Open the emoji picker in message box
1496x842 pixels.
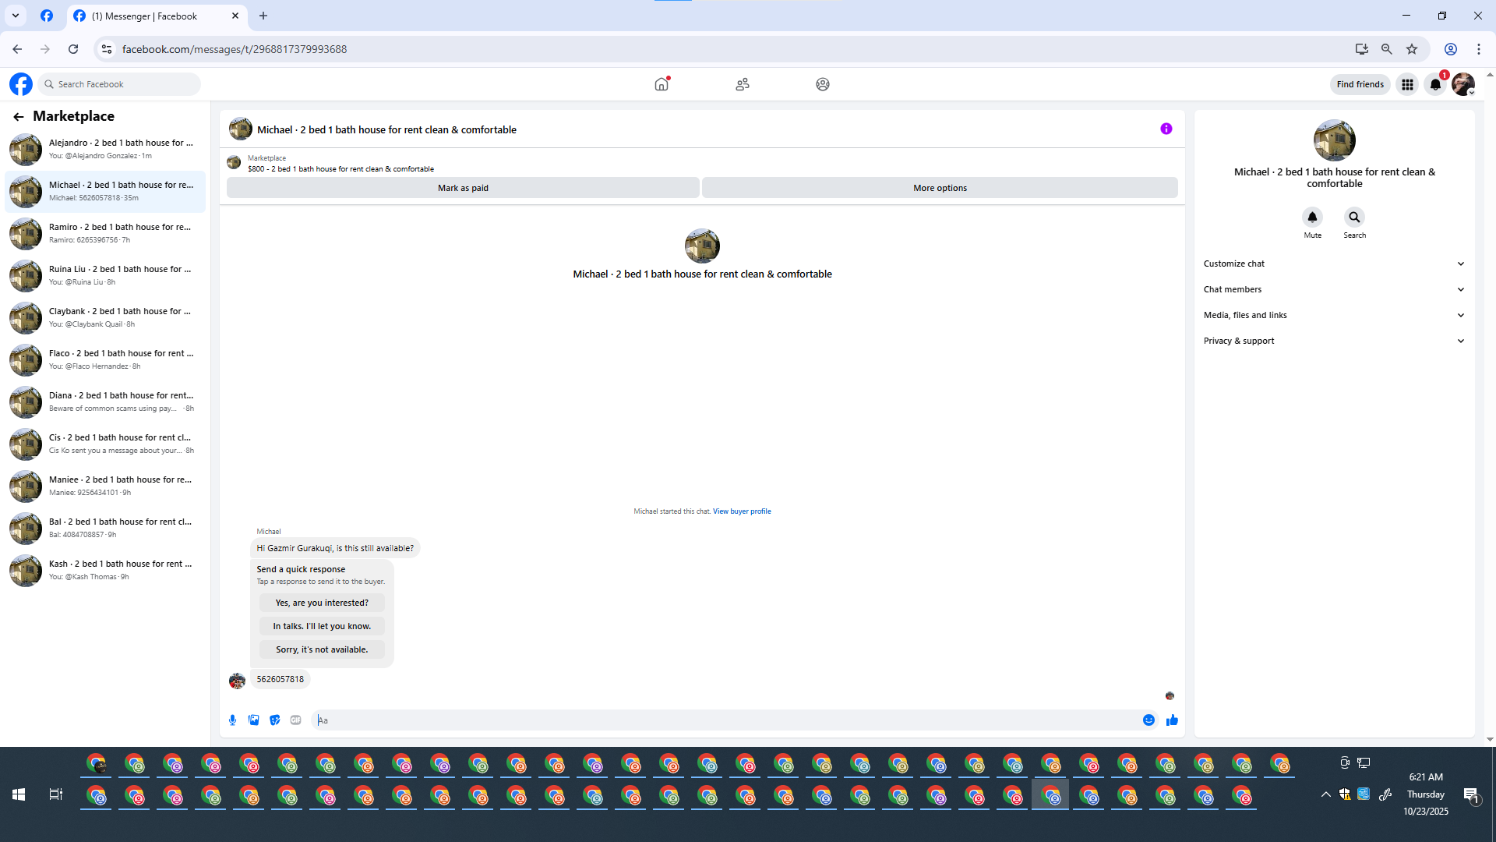1148,720
